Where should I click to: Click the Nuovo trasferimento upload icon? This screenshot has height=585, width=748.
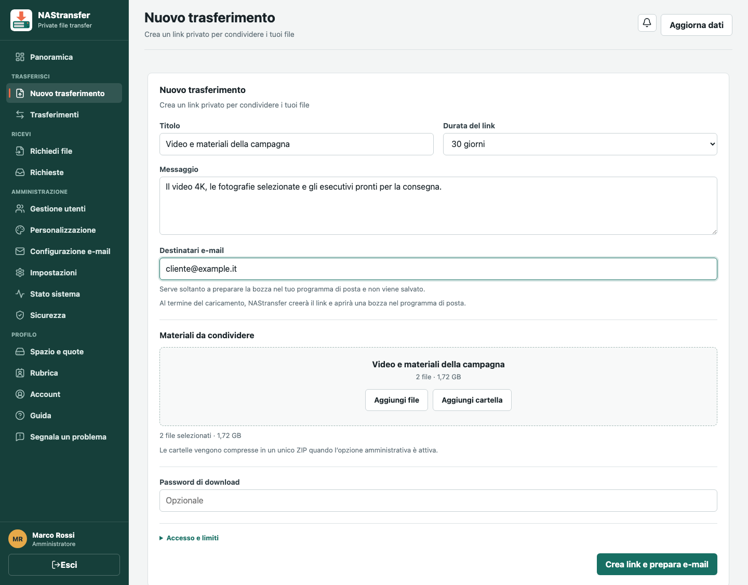(20, 94)
